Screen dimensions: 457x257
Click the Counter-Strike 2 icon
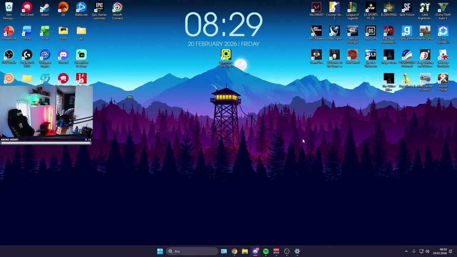[335, 11]
